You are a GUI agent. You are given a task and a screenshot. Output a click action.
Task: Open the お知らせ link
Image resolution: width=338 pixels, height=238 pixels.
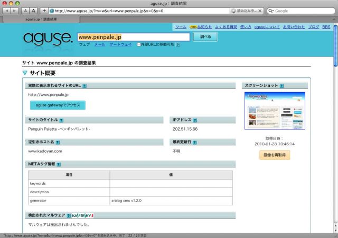[x=204, y=27]
